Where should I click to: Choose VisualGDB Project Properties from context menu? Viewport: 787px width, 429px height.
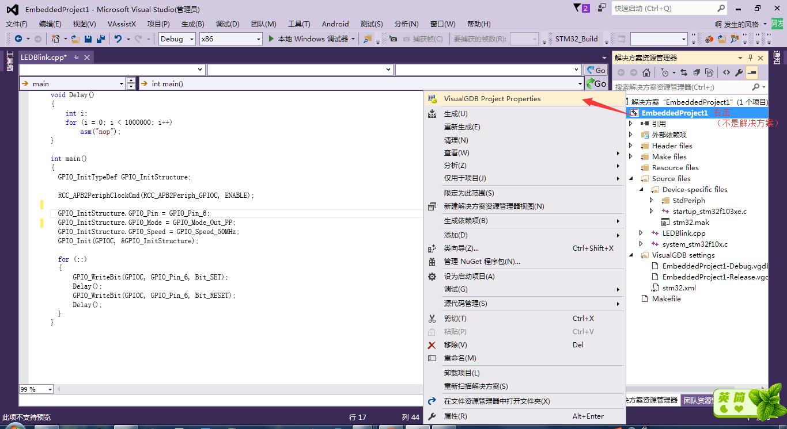click(x=524, y=99)
